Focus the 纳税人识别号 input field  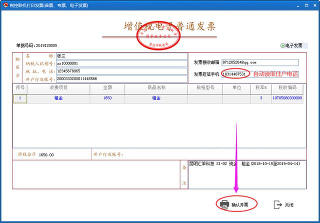click(120, 63)
